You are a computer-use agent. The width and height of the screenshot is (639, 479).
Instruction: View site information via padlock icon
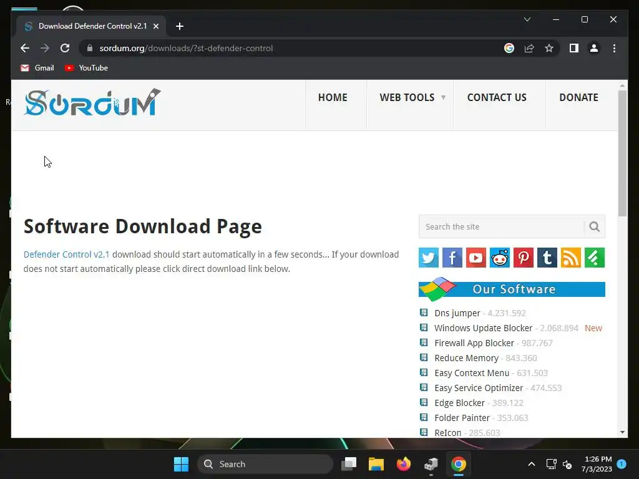pos(90,48)
